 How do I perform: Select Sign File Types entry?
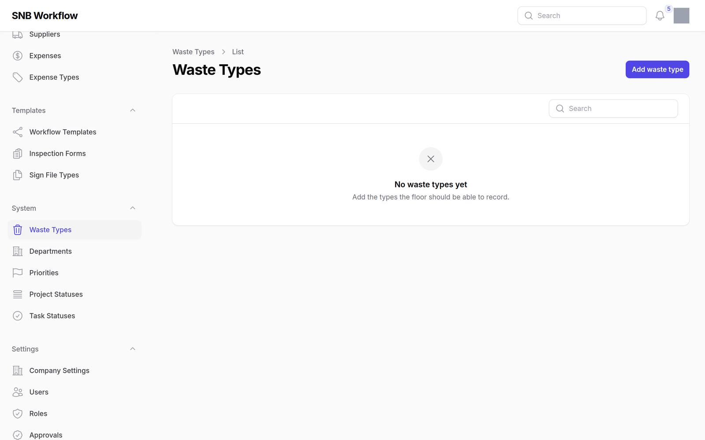74,175
